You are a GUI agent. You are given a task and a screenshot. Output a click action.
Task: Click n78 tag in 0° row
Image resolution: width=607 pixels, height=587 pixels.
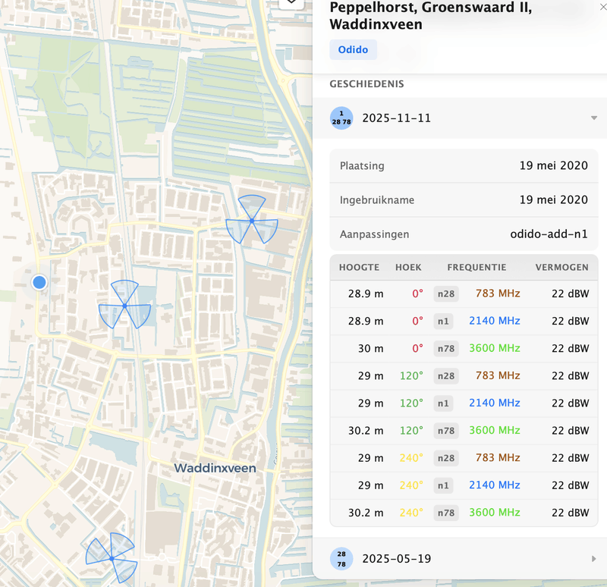click(x=446, y=349)
